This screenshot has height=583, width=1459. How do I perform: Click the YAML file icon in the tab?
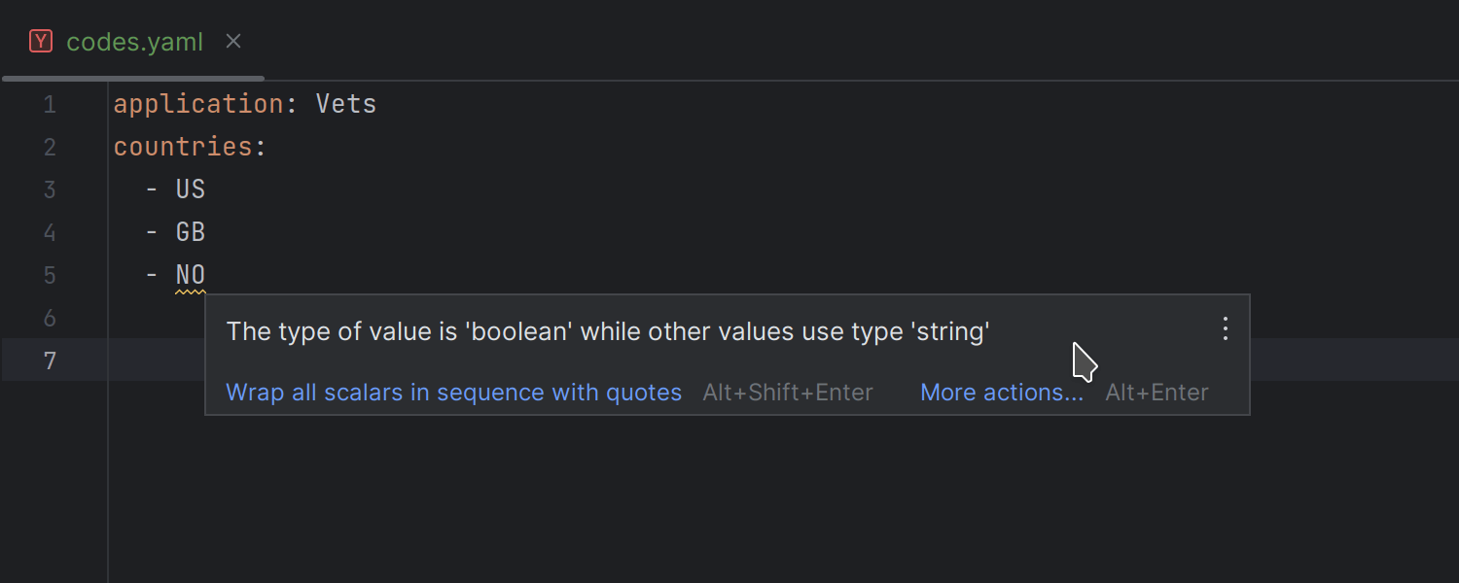click(x=40, y=42)
